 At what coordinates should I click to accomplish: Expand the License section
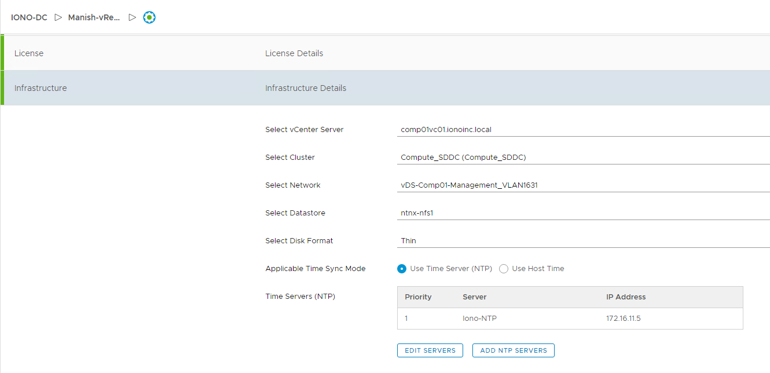click(x=29, y=53)
